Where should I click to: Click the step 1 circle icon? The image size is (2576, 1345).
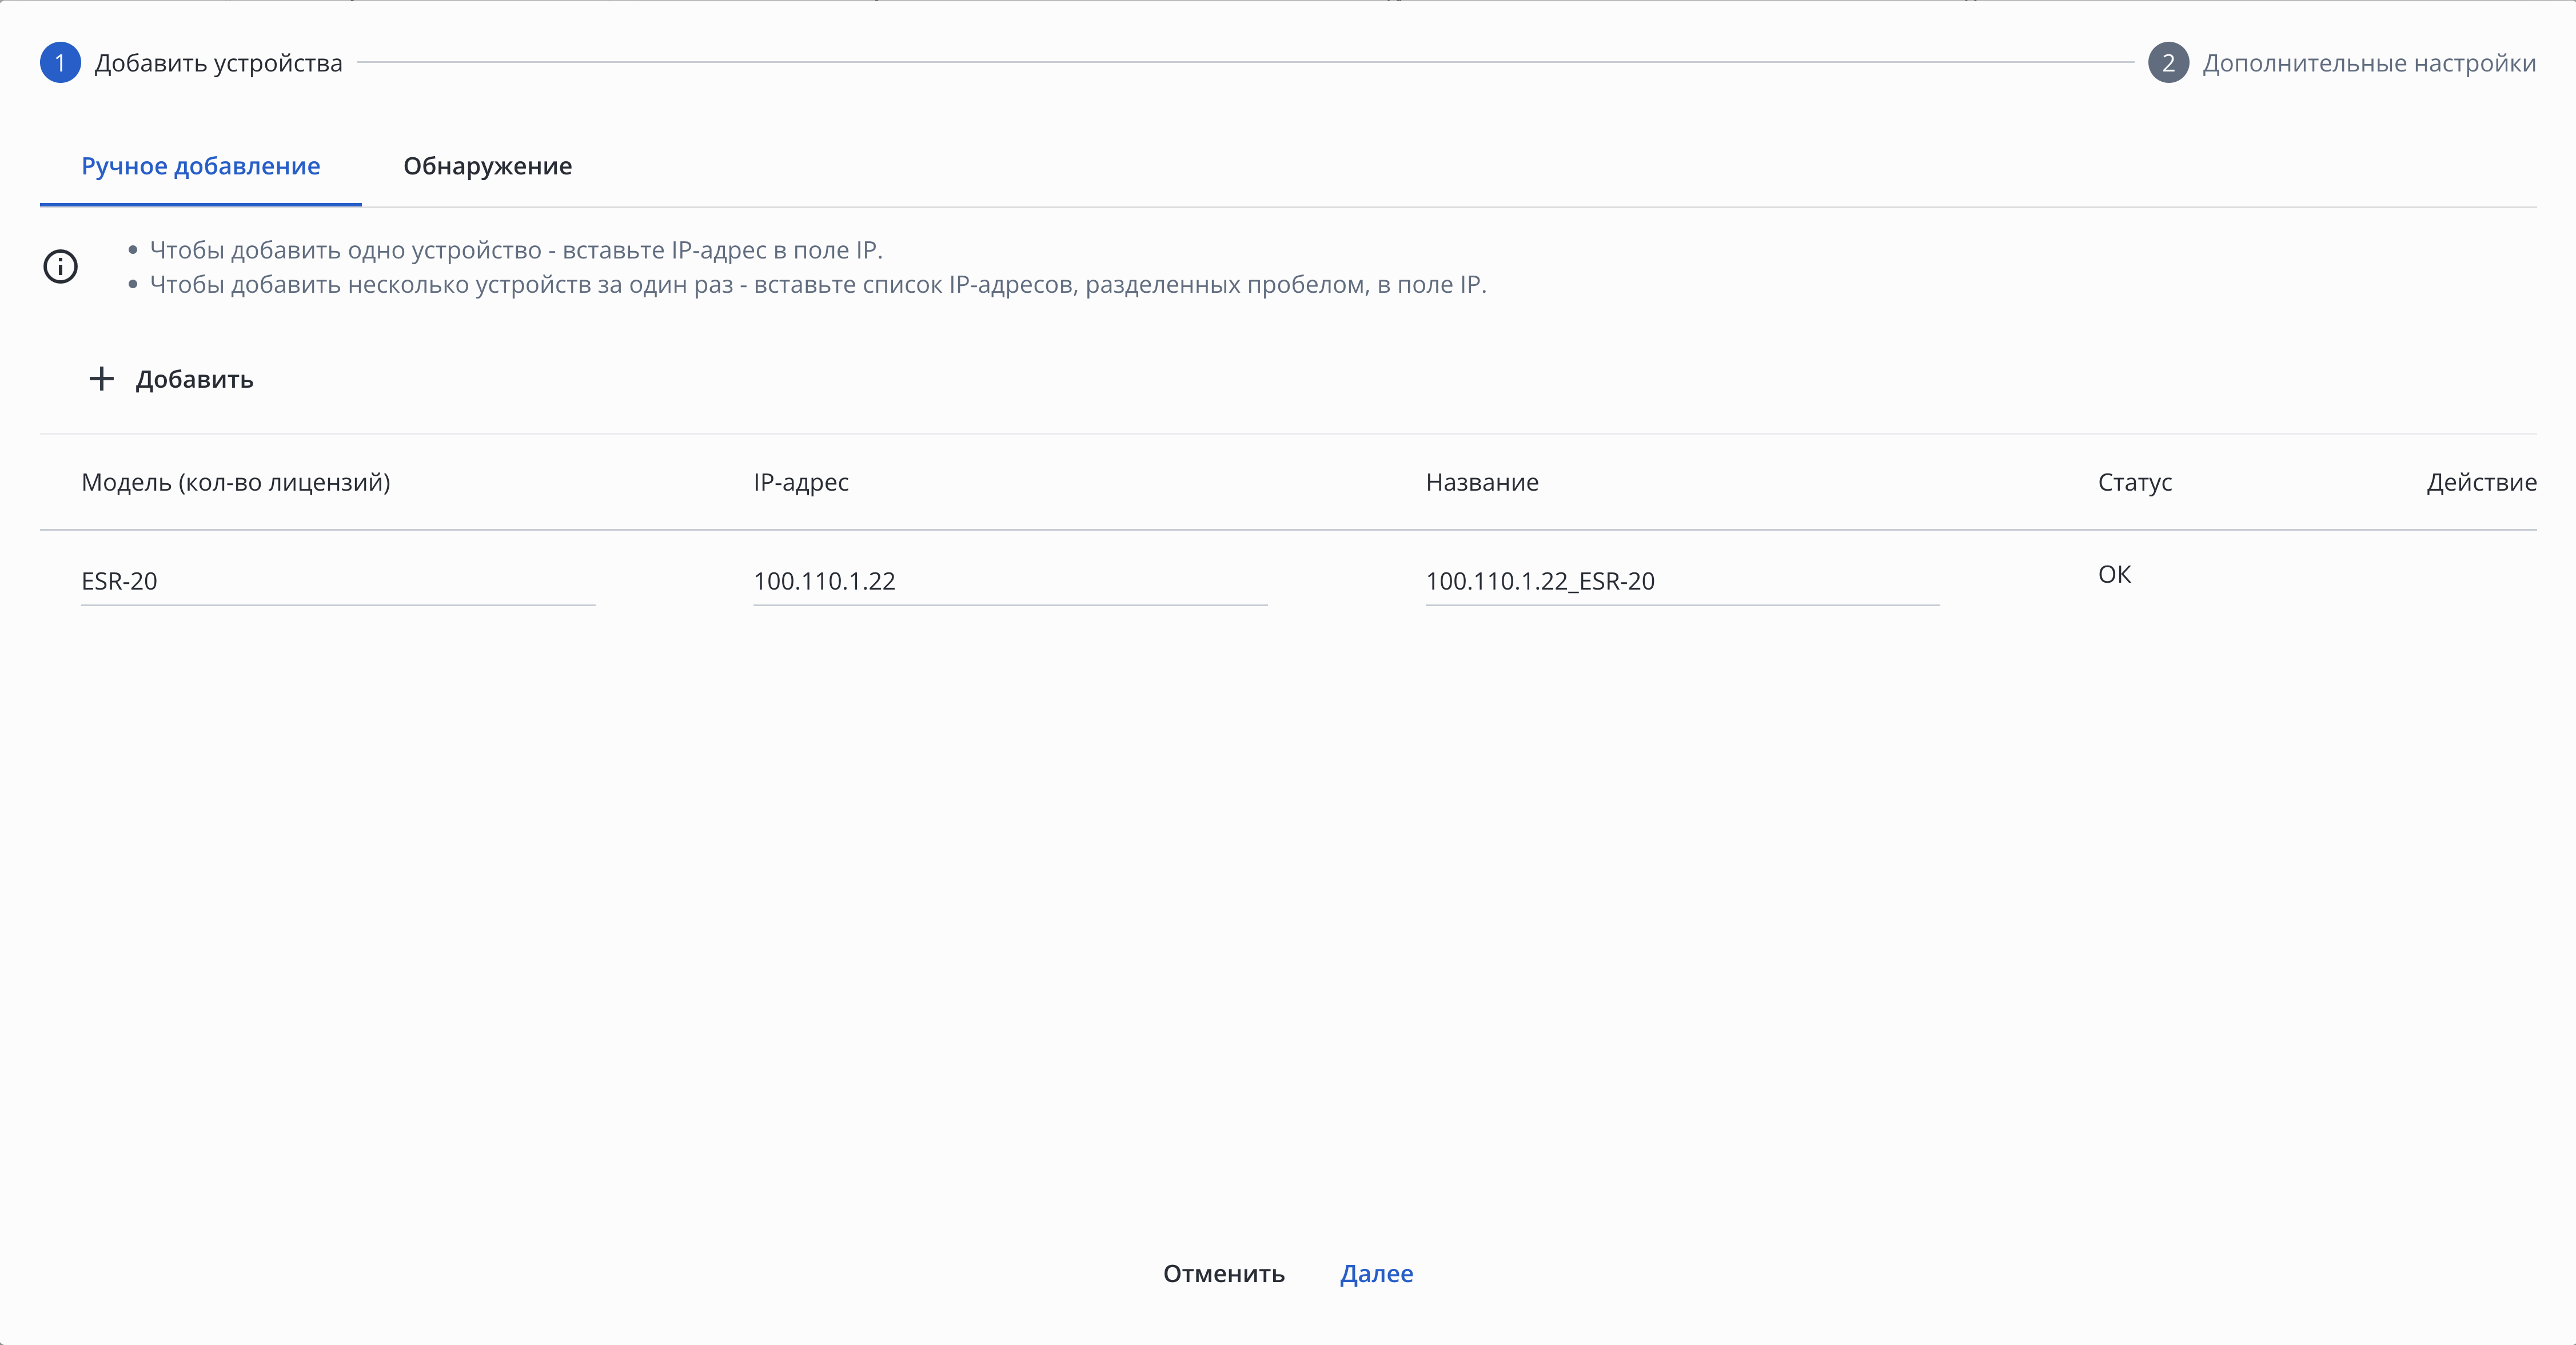[60, 63]
